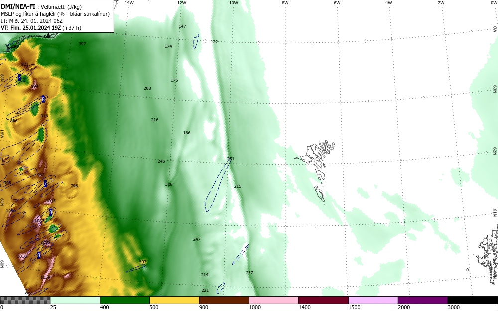Click the map value 796
The height and width of the screenshot is (311, 498).
(74, 186)
